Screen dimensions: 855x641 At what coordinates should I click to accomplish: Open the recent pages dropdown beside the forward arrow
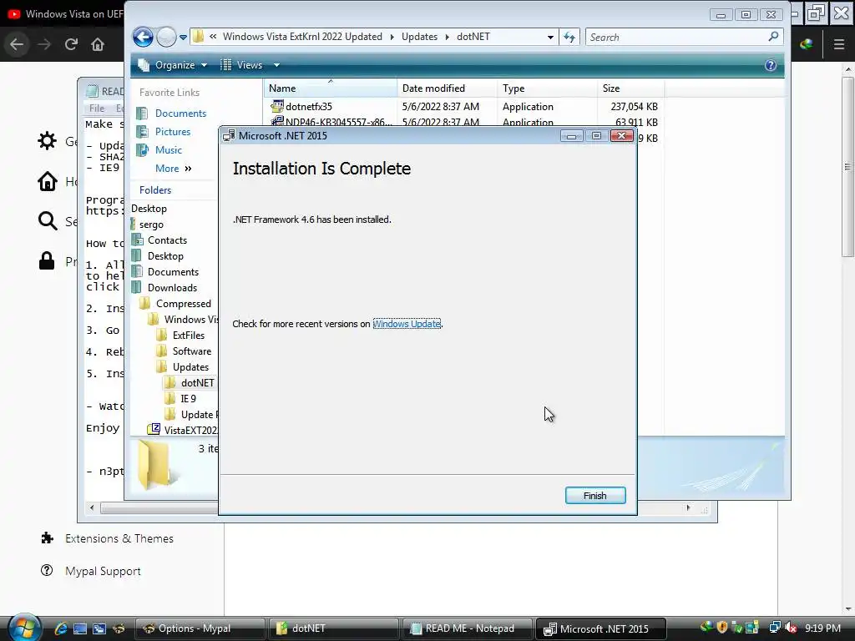point(183,38)
